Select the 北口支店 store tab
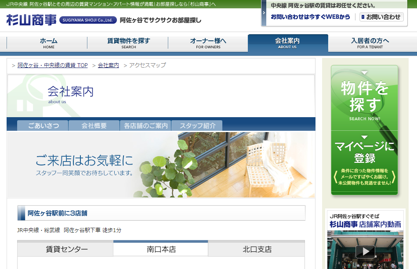This screenshot has width=417, height=269. pos(256,249)
